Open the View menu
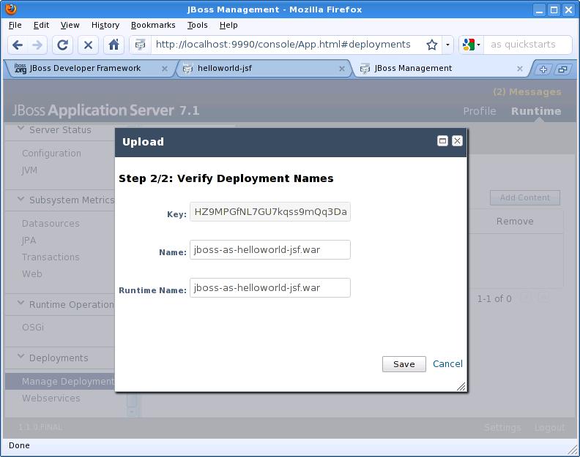 point(70,25)
